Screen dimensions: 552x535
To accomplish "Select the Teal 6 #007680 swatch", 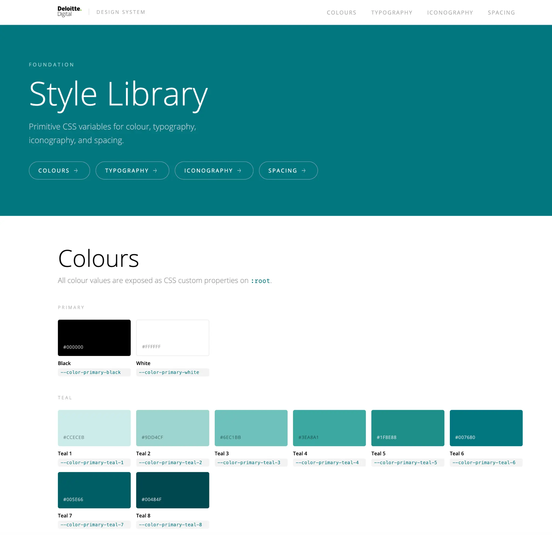I will click(486, 428).
